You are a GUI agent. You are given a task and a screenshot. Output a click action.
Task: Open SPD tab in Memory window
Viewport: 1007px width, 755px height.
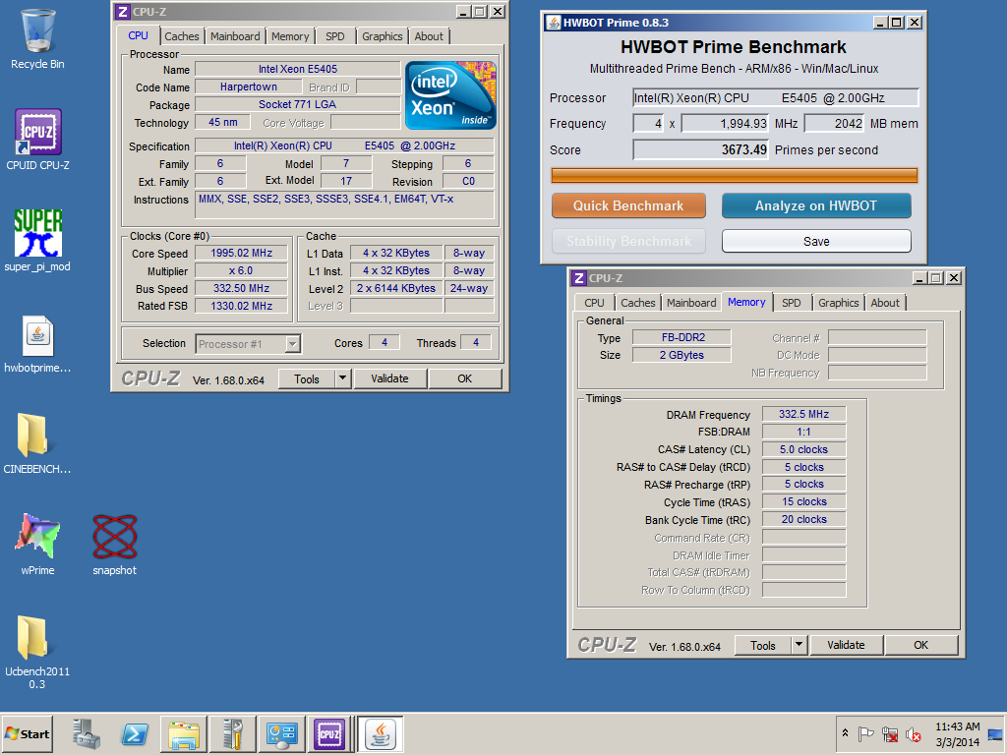click(x=792, y=303)
